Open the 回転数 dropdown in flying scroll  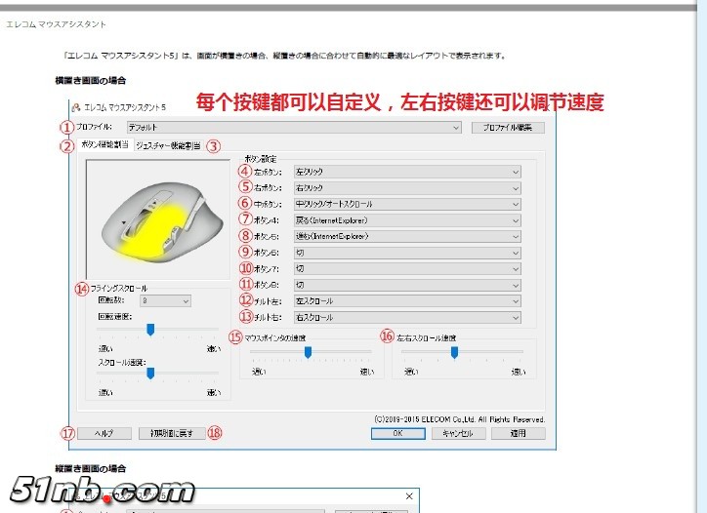(x=165, y=300)
